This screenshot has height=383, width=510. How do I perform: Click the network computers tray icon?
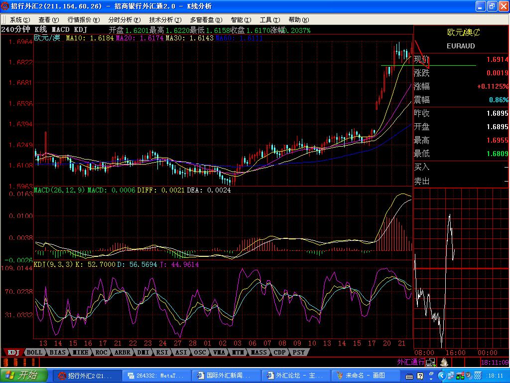450,376
